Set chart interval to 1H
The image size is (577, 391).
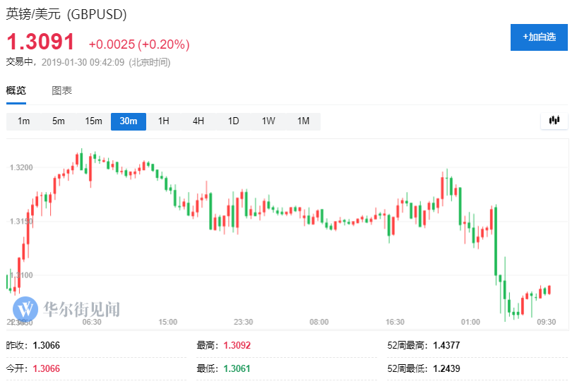pyautogui.click(x=163, y=121)
